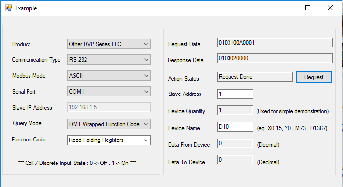343x187 pixels.
Task: Click the Data From Device field
Action: [x=235, y=143]
